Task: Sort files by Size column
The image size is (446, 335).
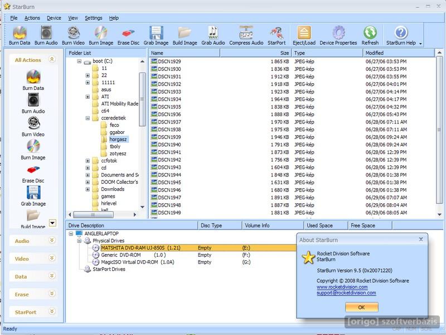Action: (x=255, y=53)
